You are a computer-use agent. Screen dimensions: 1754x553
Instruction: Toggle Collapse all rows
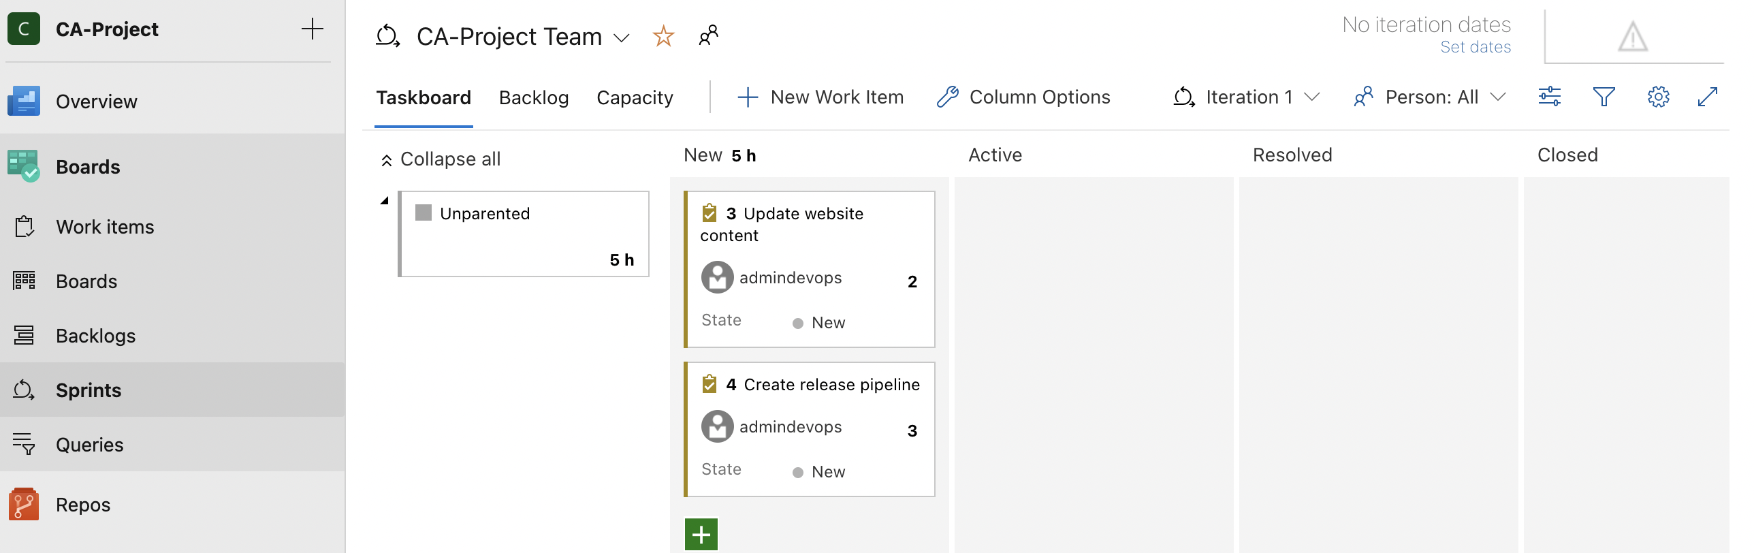click(x=441, y=159)
